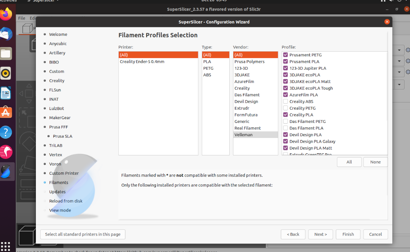Select AzureFilm vendor
This screenshot has height=252, width=410.
[x=256, y=81]
